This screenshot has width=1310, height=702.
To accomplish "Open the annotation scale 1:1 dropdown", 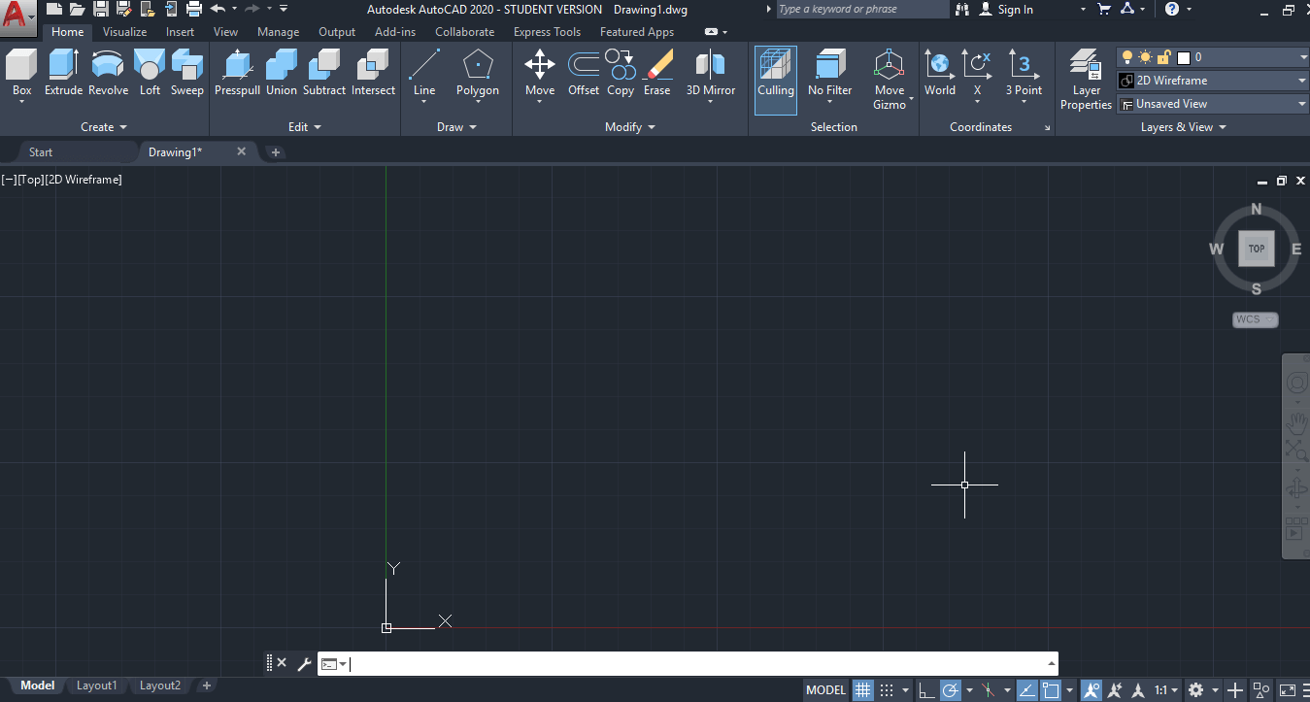I will pyautogui.click(x=1163, y=689).
